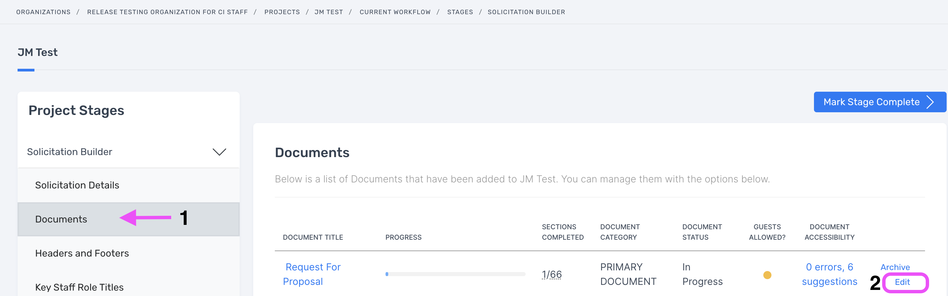
Task: Click the Document Accessibility column header
Action: coord(829,232)
